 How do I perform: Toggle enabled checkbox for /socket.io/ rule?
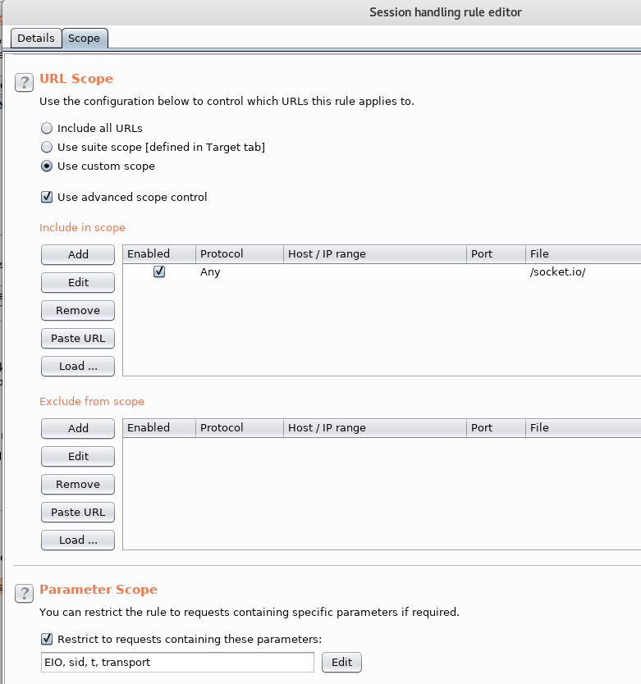point(159,271)
